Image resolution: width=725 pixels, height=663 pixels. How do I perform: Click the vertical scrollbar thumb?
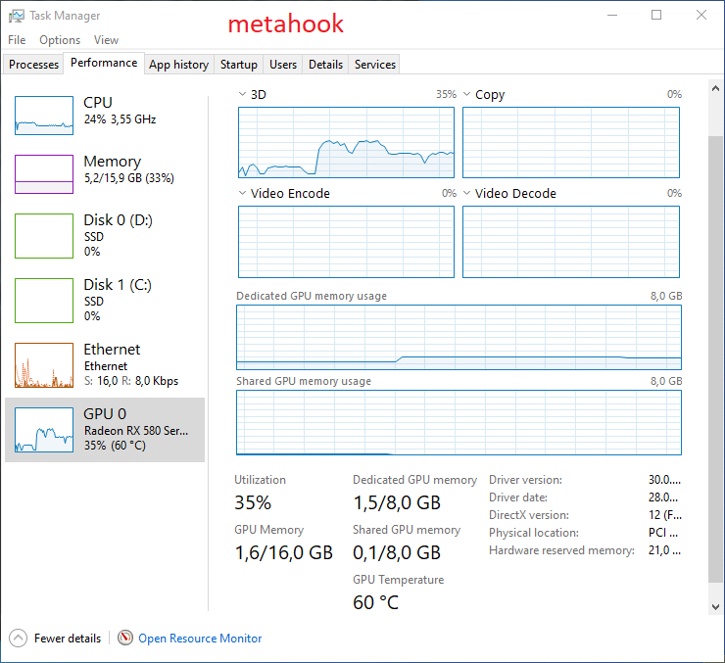(x=715, y=359)
